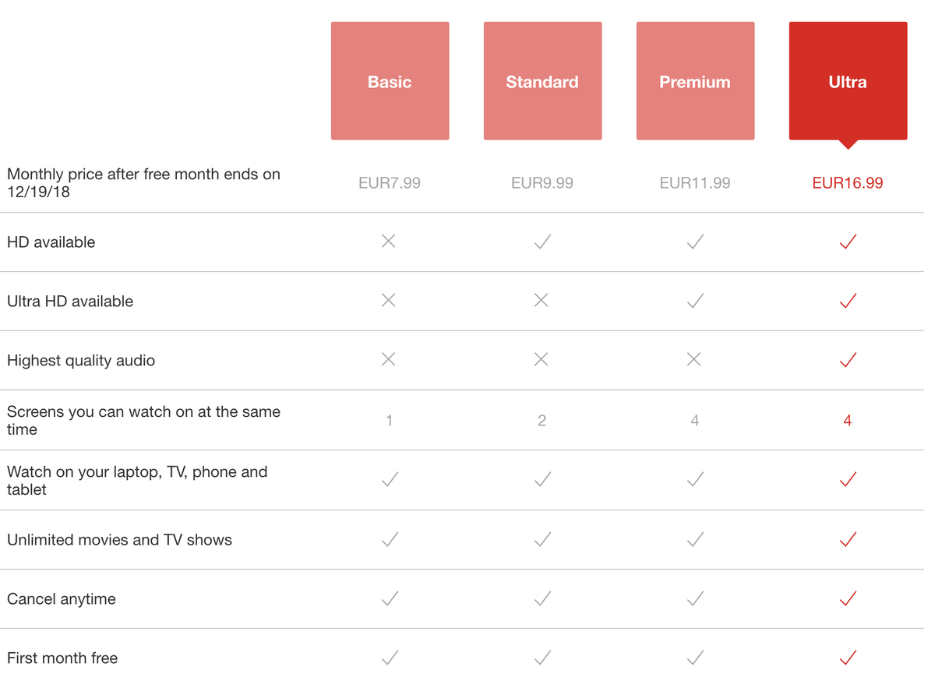Click Premium's checkmark for Ultra HD available
Screen dimensions: 935x688
695,301
